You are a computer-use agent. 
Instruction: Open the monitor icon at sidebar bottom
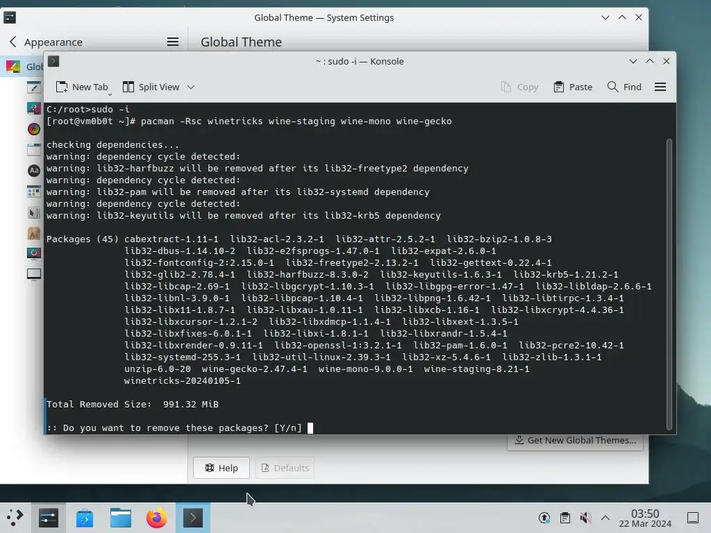click(34, 274)
